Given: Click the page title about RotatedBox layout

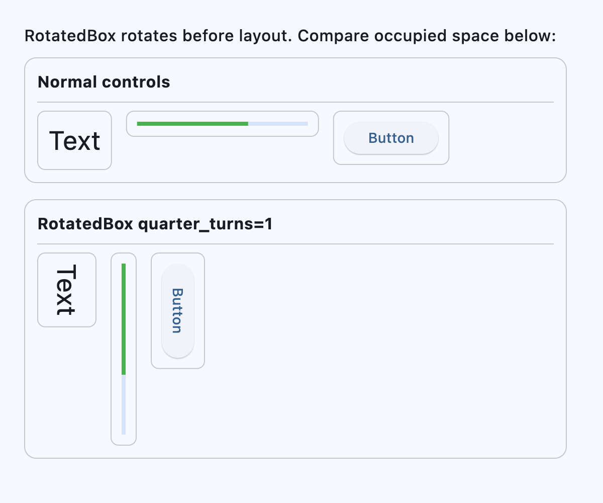Looking at the screenshot, I should click(x=290, y=36).
